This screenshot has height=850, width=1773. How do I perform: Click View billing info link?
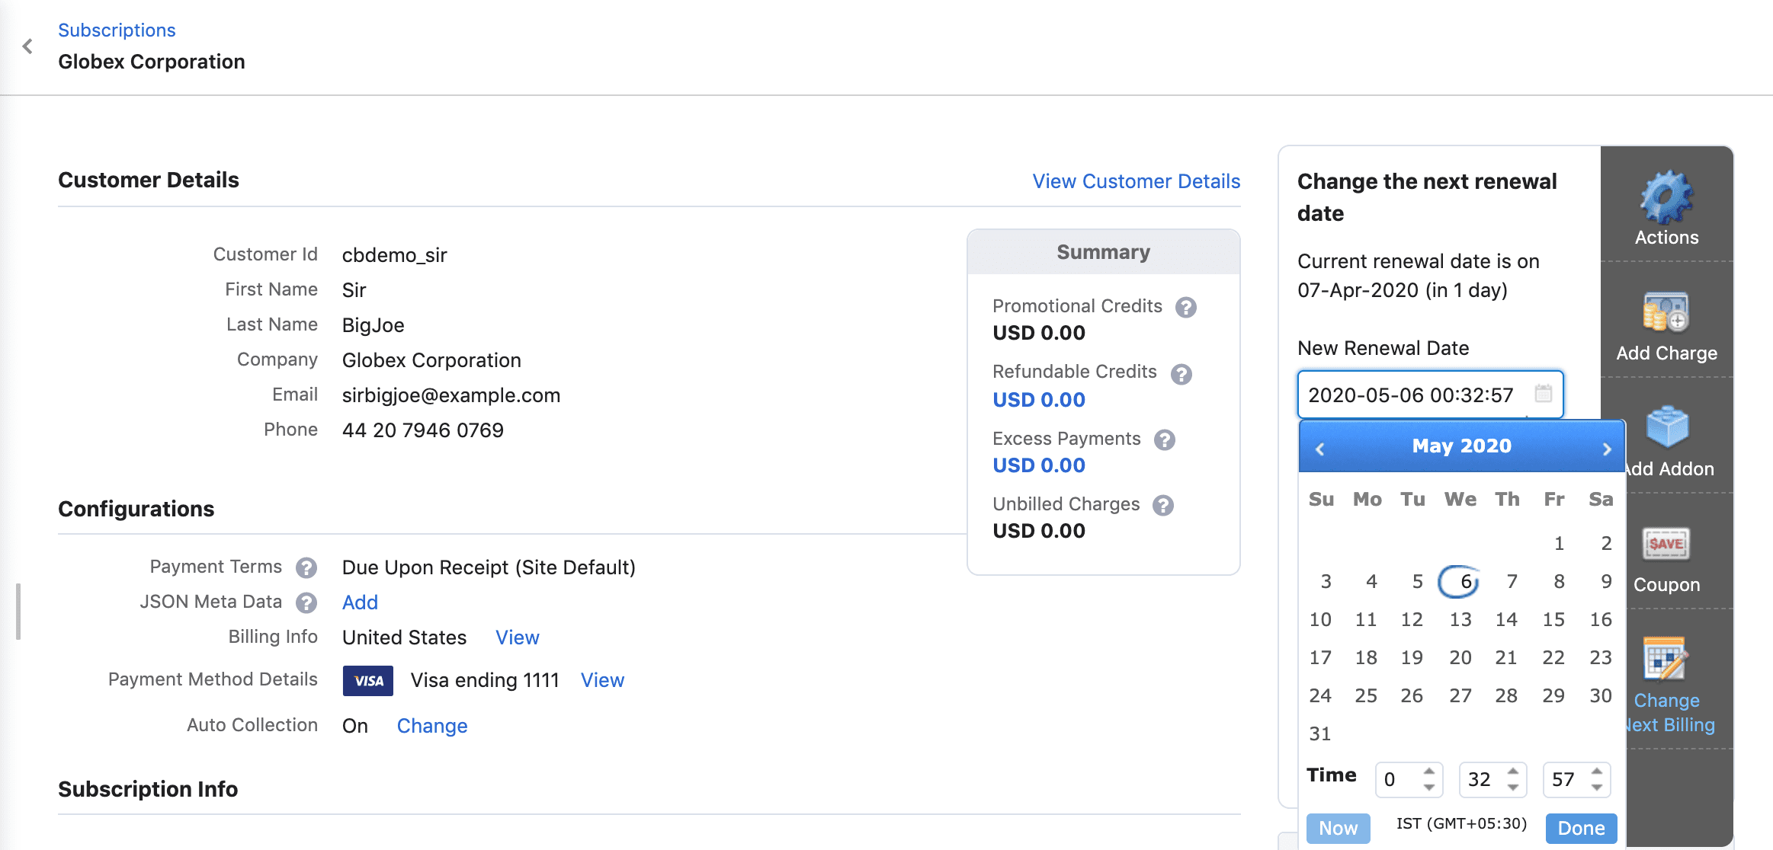click(x=517, y=637)
